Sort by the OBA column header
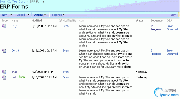This screenshot has height=99, width=180. coord(169,20)
